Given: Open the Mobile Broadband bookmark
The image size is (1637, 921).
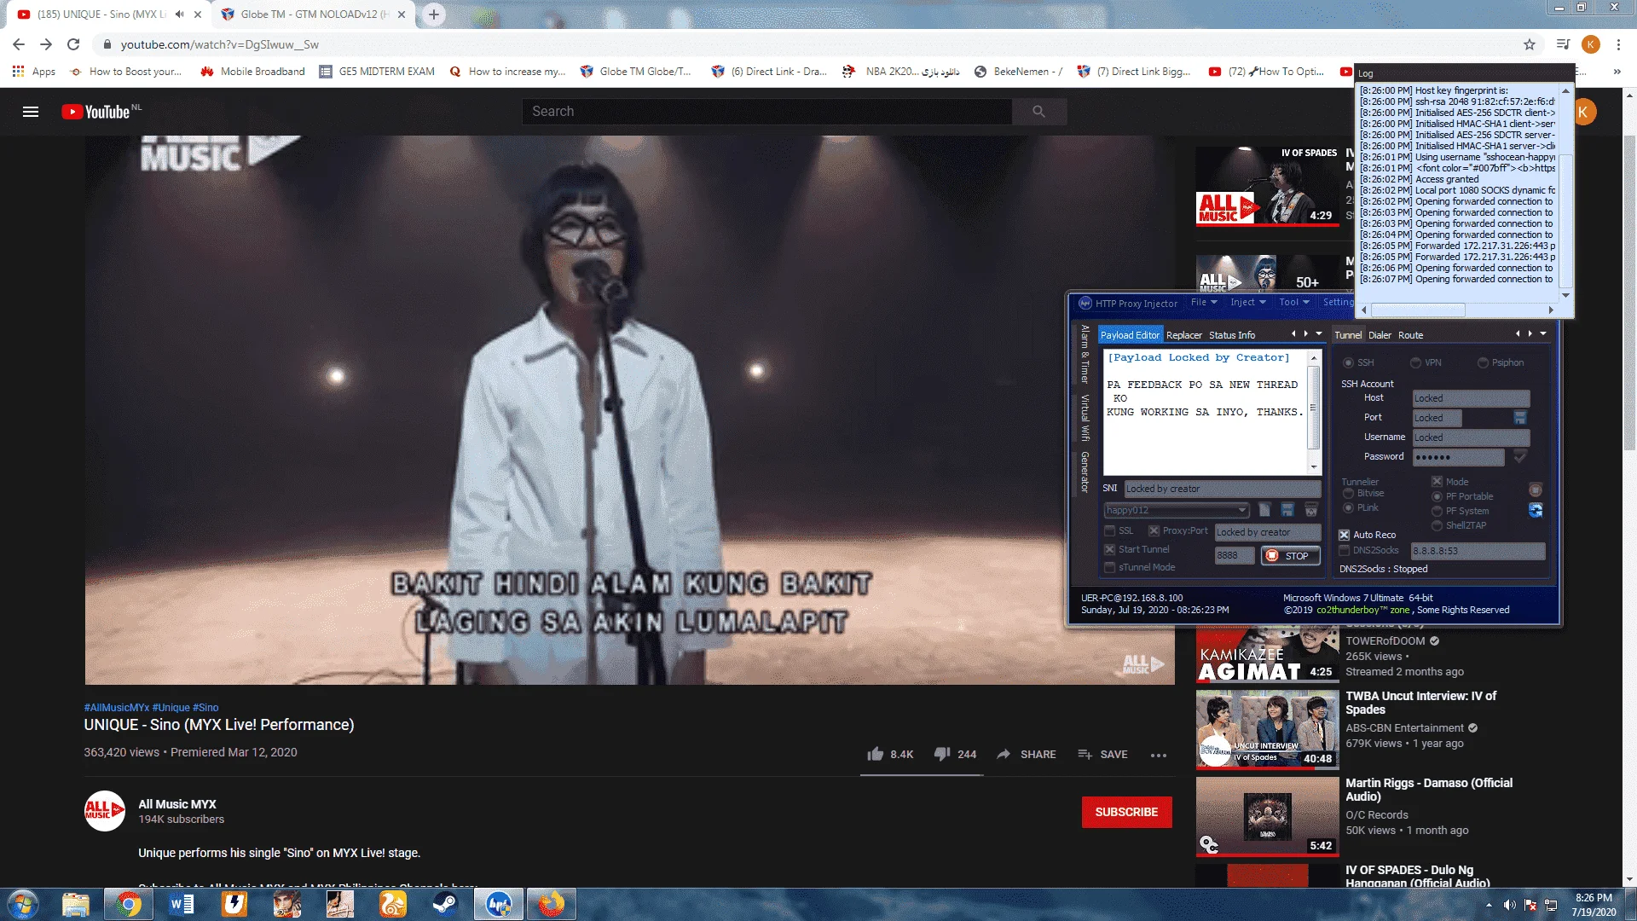Looking at the screenshot, I should coord(252,72).
